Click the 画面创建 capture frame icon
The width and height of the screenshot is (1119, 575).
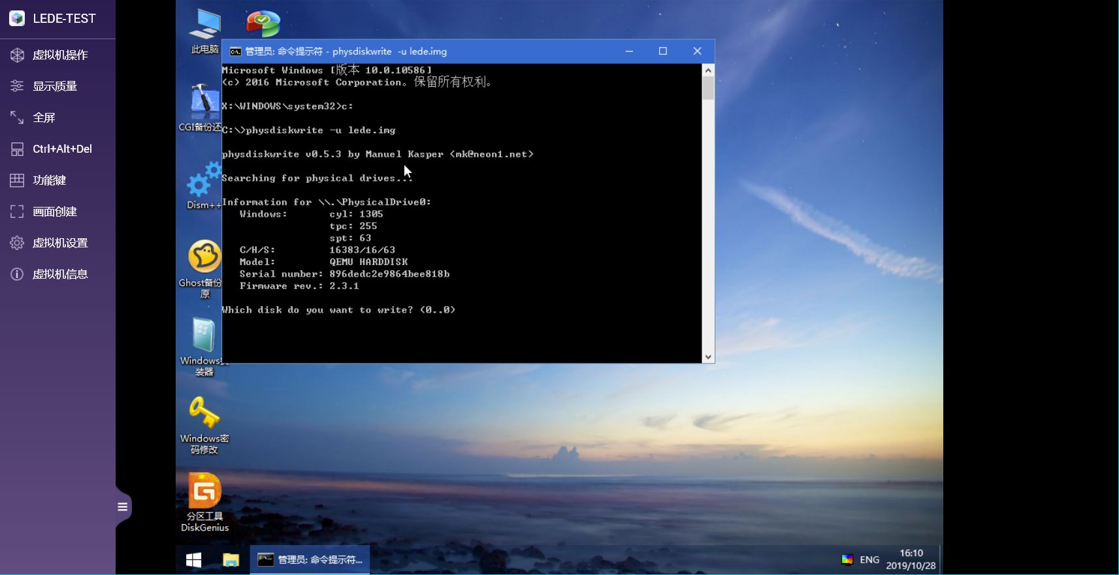[x=17, y=211]
